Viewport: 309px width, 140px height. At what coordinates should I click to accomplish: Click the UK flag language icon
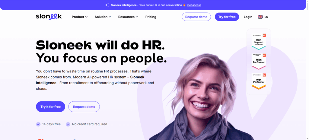pos(260,17)
